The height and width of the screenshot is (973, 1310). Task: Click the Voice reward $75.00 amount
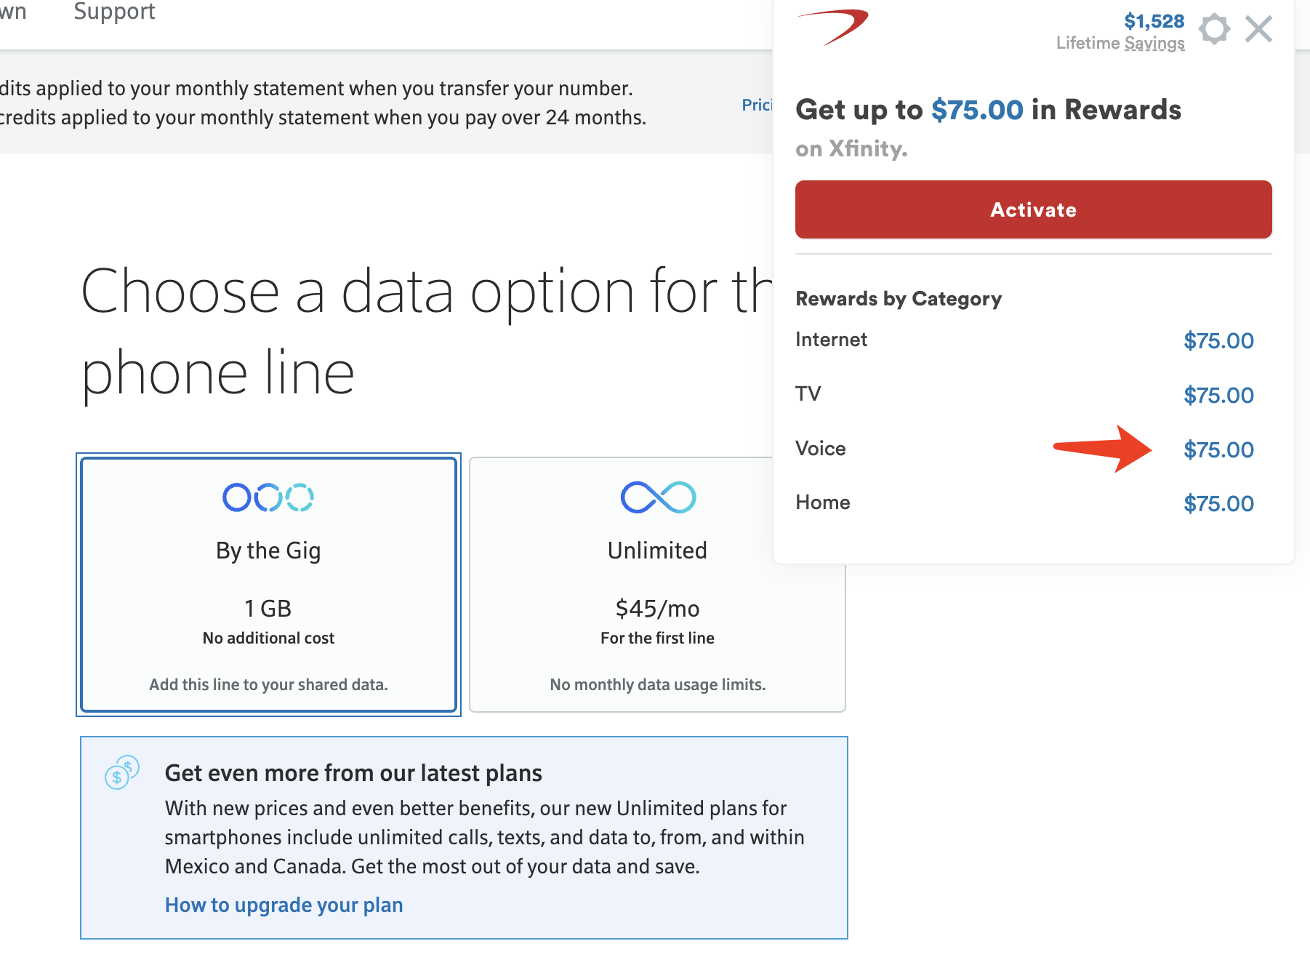tap(1218, 449)
